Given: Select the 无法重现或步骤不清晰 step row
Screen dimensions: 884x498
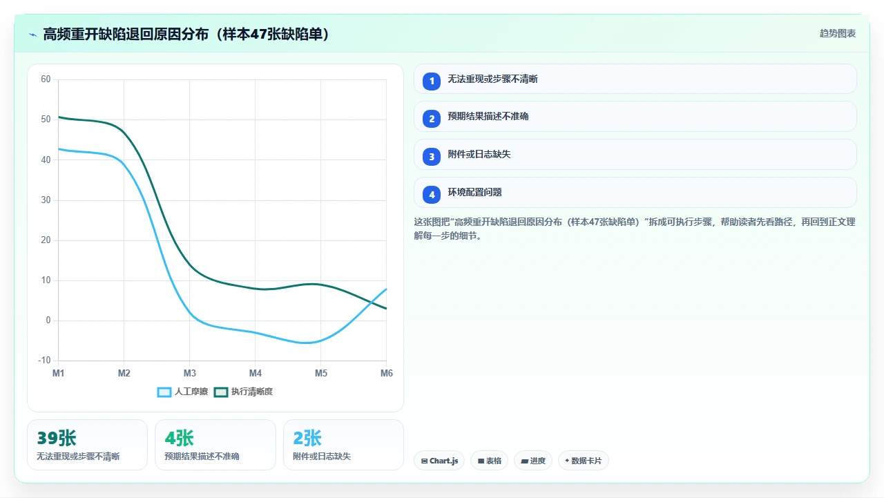Looking at the screenshot, I should point(635,79).
